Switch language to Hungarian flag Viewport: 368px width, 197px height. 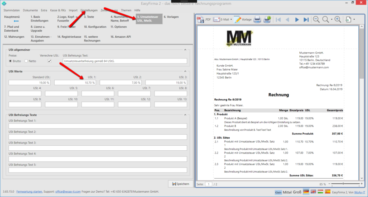(x=320, y=192)
